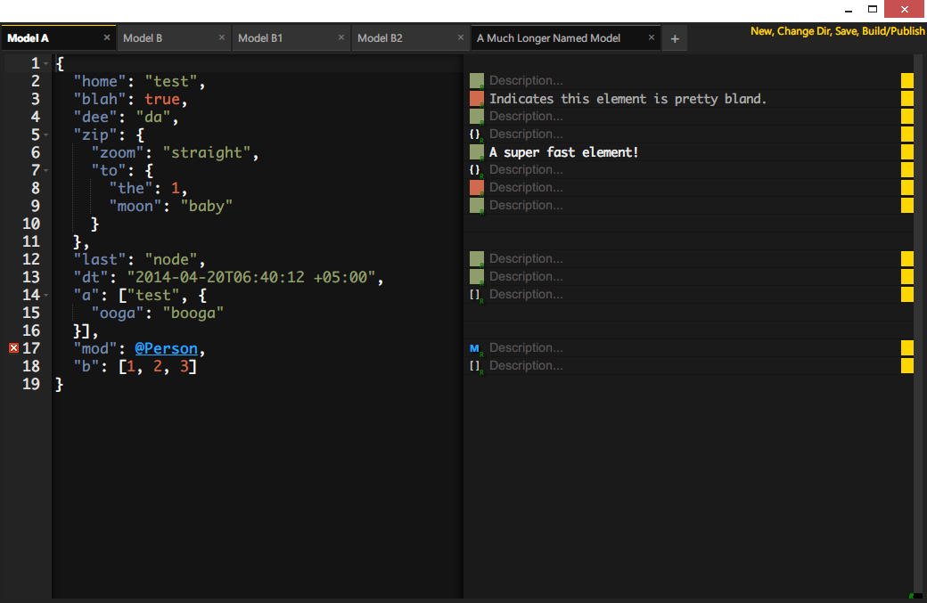Click the Save link
Screen dimensions: 927x603
(x=845, y=30)
